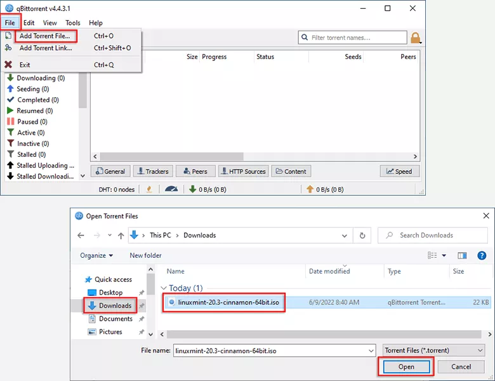
Task: Expand the address bar path dropdown
Action: 345,236
